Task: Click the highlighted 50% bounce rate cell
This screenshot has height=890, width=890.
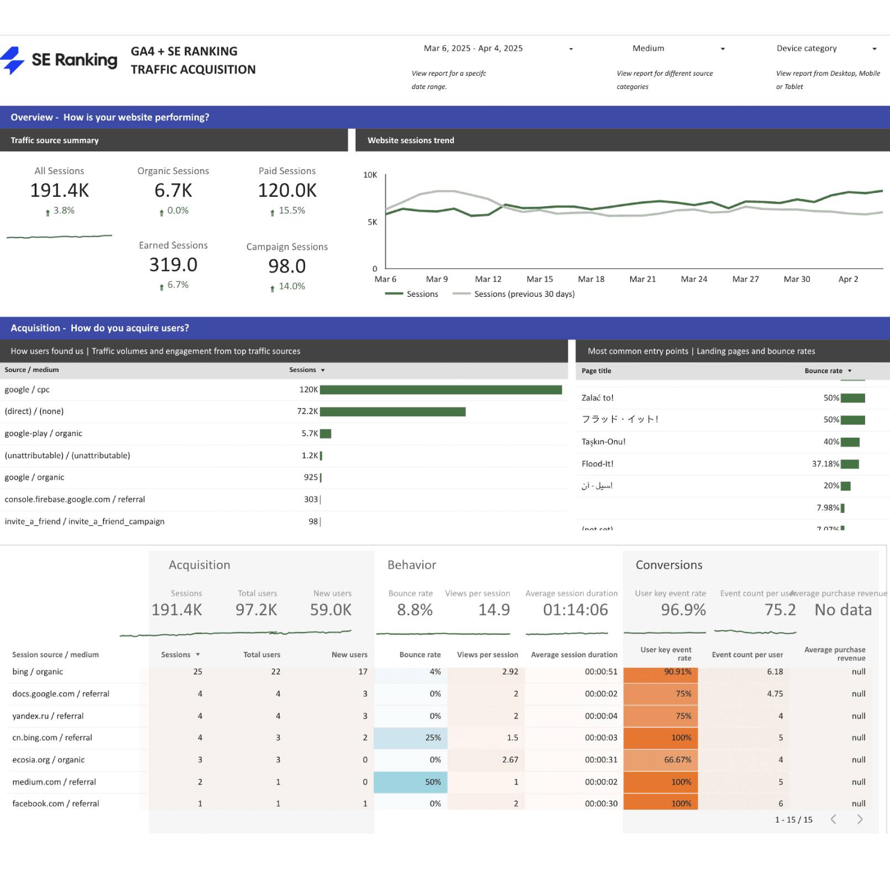Action: click(x=411, y=782)
